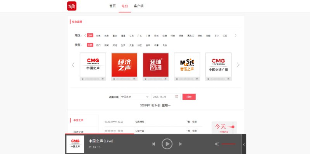Show more regions with right chevron
This screenshot has height=154, width=310.
click(236, 35)
